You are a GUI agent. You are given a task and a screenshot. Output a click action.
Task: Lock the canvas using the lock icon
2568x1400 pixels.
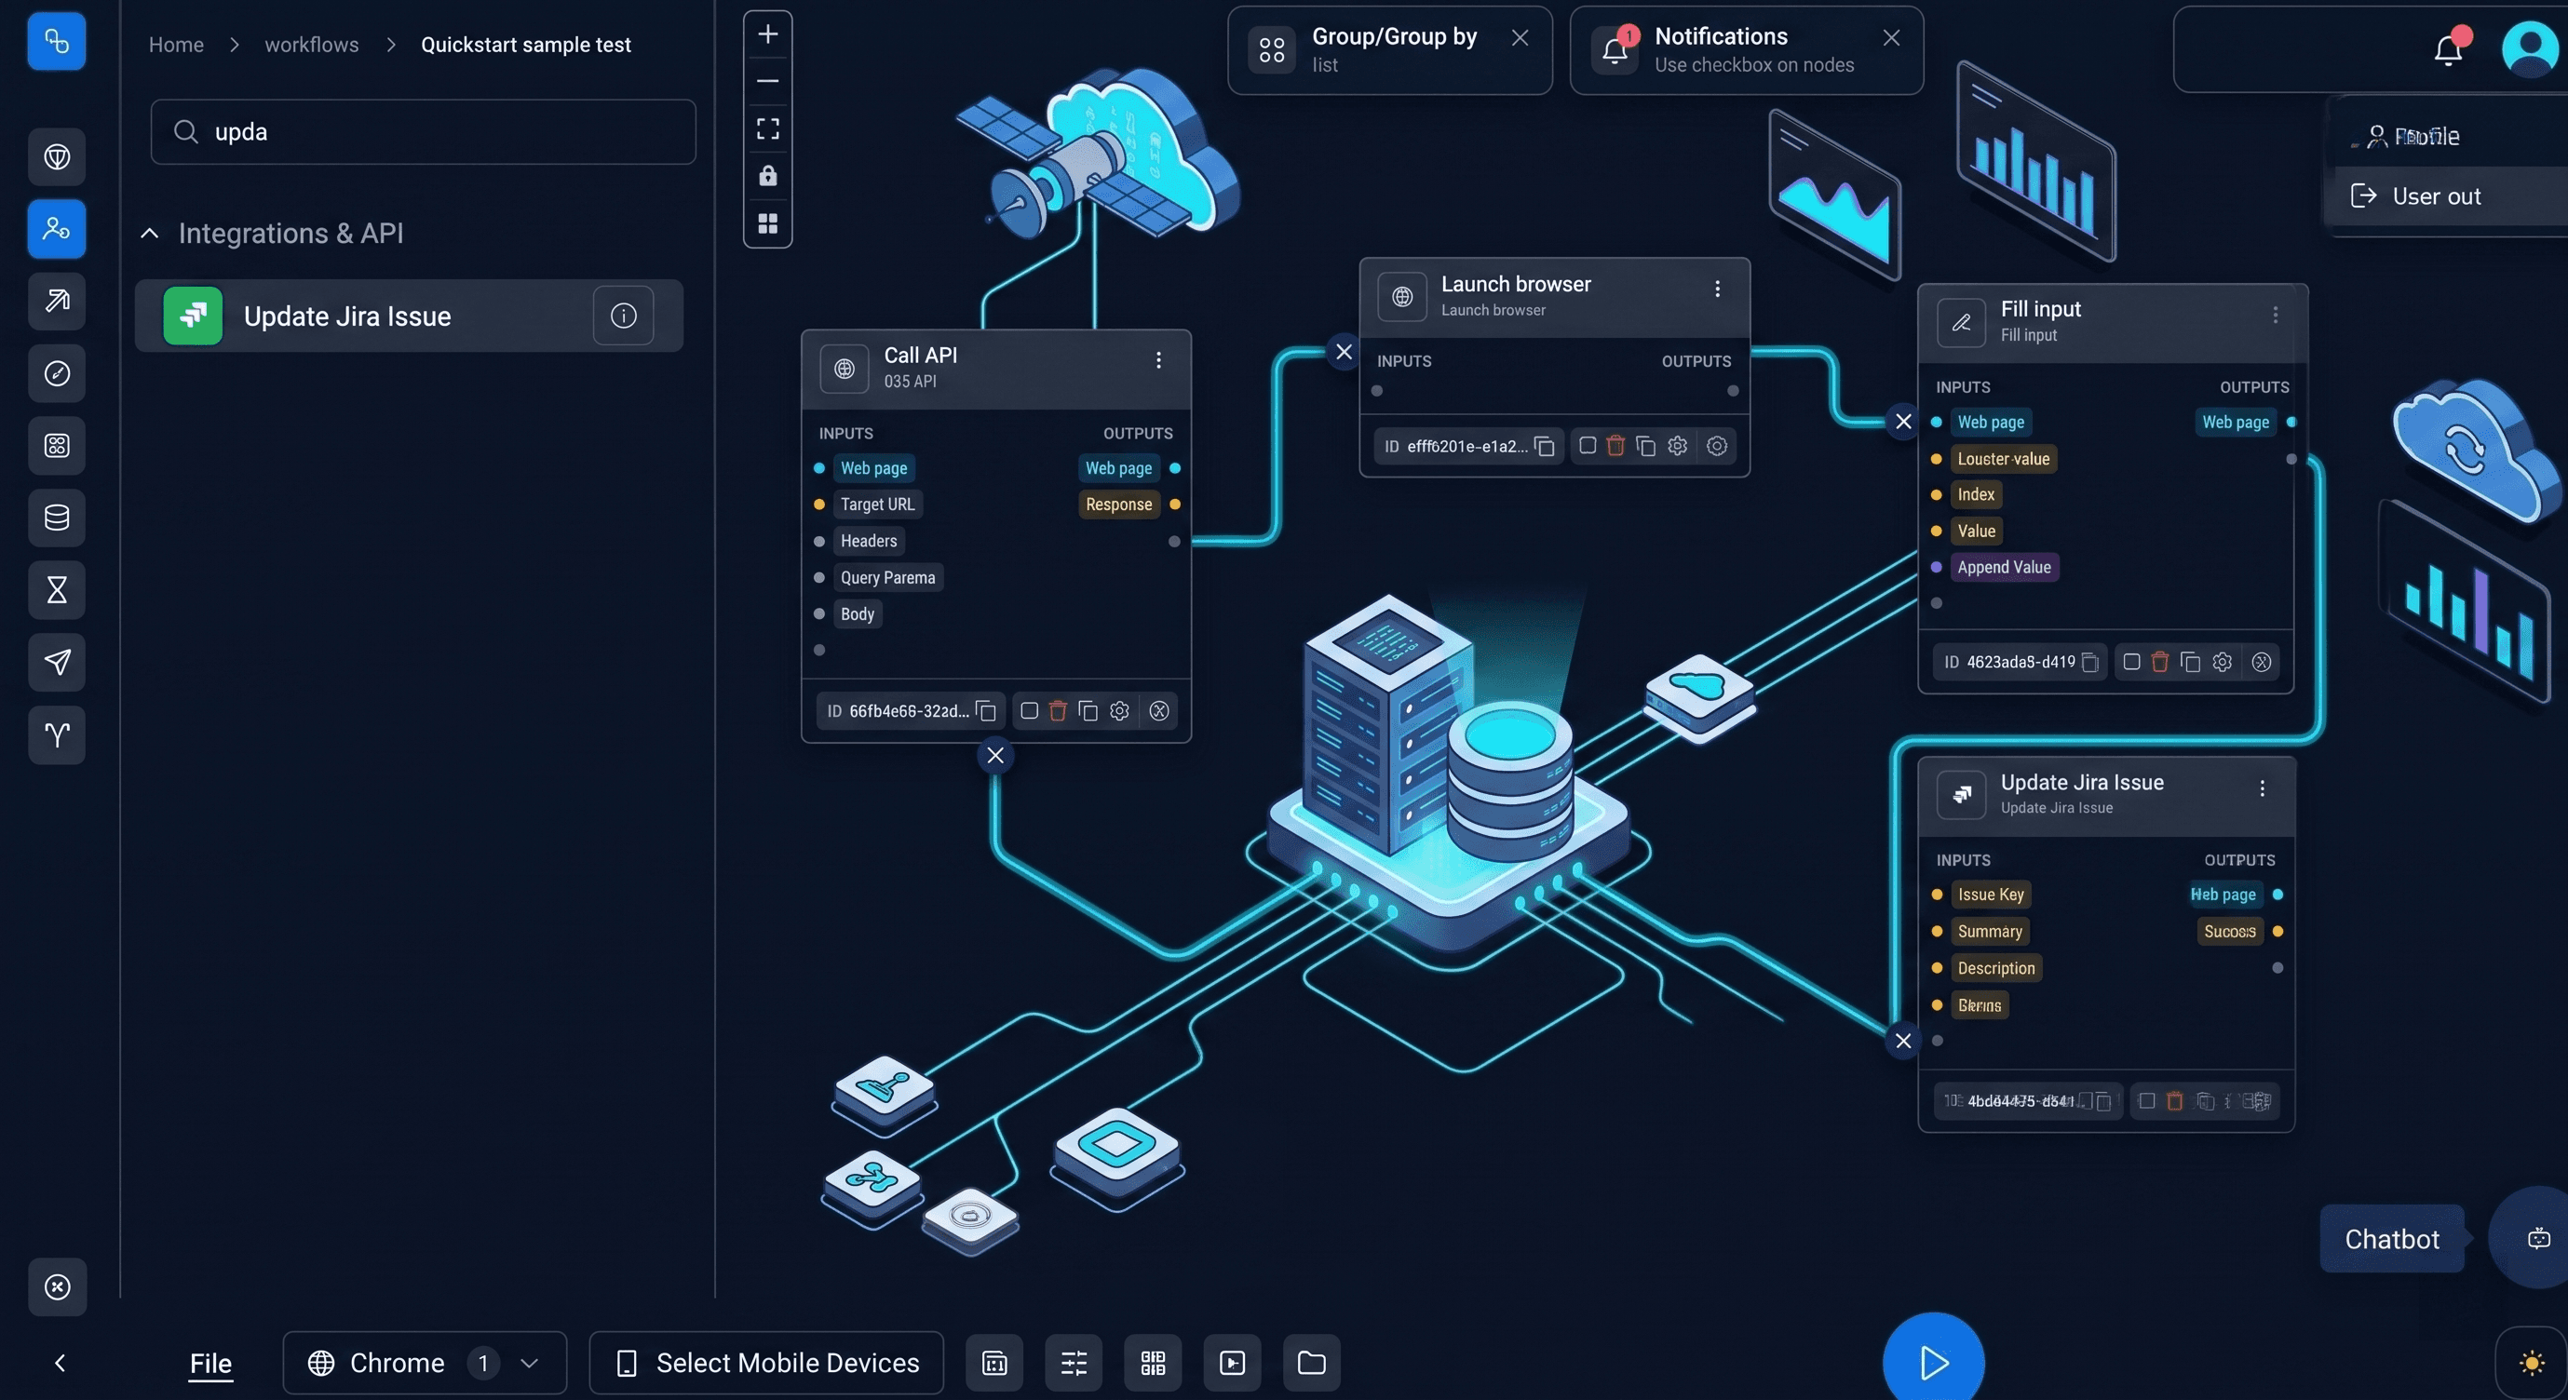(x=767, y=175)
